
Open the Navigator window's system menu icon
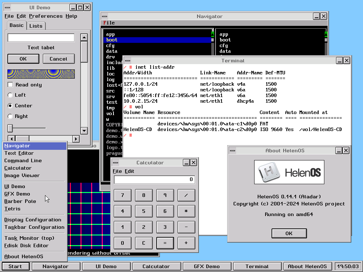[104, 16]
